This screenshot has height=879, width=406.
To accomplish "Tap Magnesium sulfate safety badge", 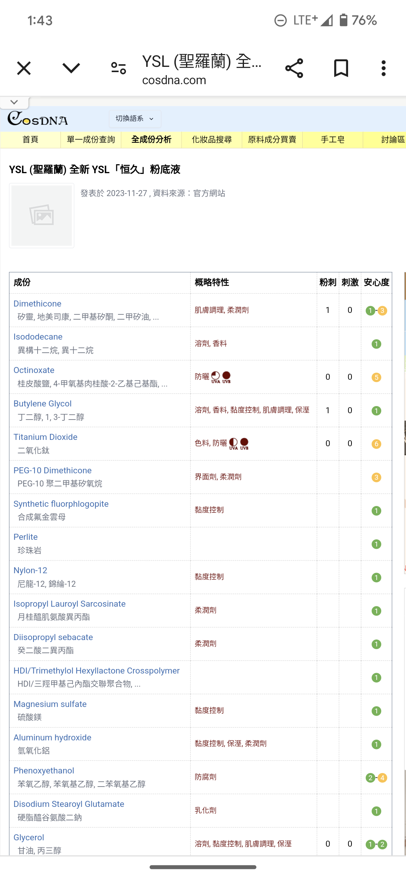I will [x=376, y=711].
